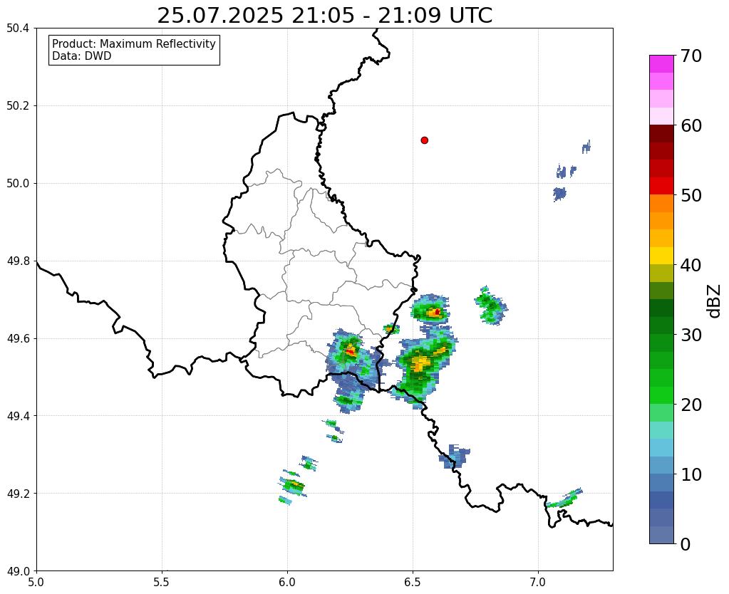Click the 50.4 latitude tick label
This screenshot has width=729, height=594.
point(18,28)
